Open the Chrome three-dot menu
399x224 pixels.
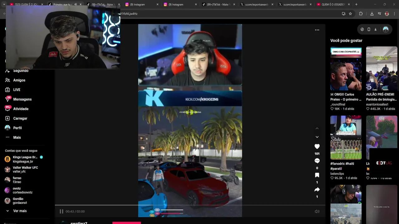[395, 14]
